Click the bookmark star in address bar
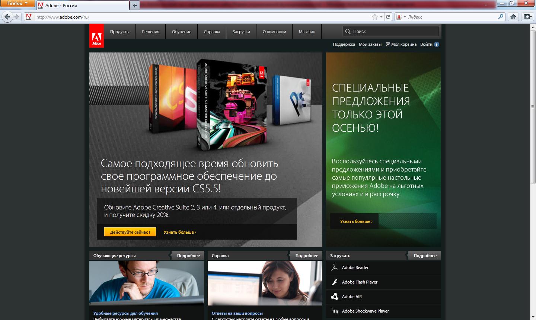536x320 pixels. (375, 17)
